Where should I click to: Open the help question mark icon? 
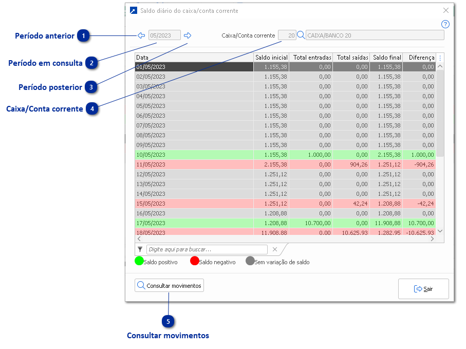445,24
